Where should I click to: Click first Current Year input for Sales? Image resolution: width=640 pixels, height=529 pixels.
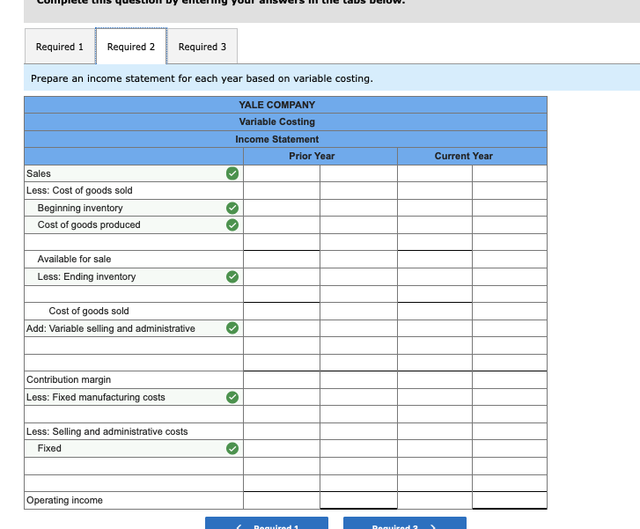click(435, 173)
